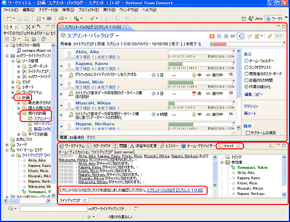Click the chat log vertical scrollbar down arrow
Image resolution: width=290 pixels, height=222 pixels.
click(214, 185)
